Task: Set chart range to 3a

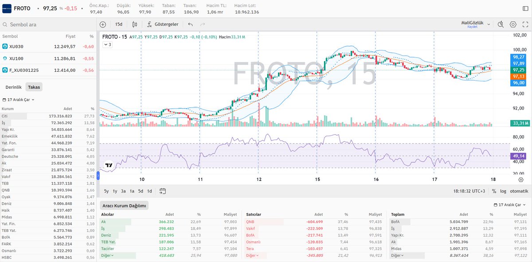Action: coord(124,191)
